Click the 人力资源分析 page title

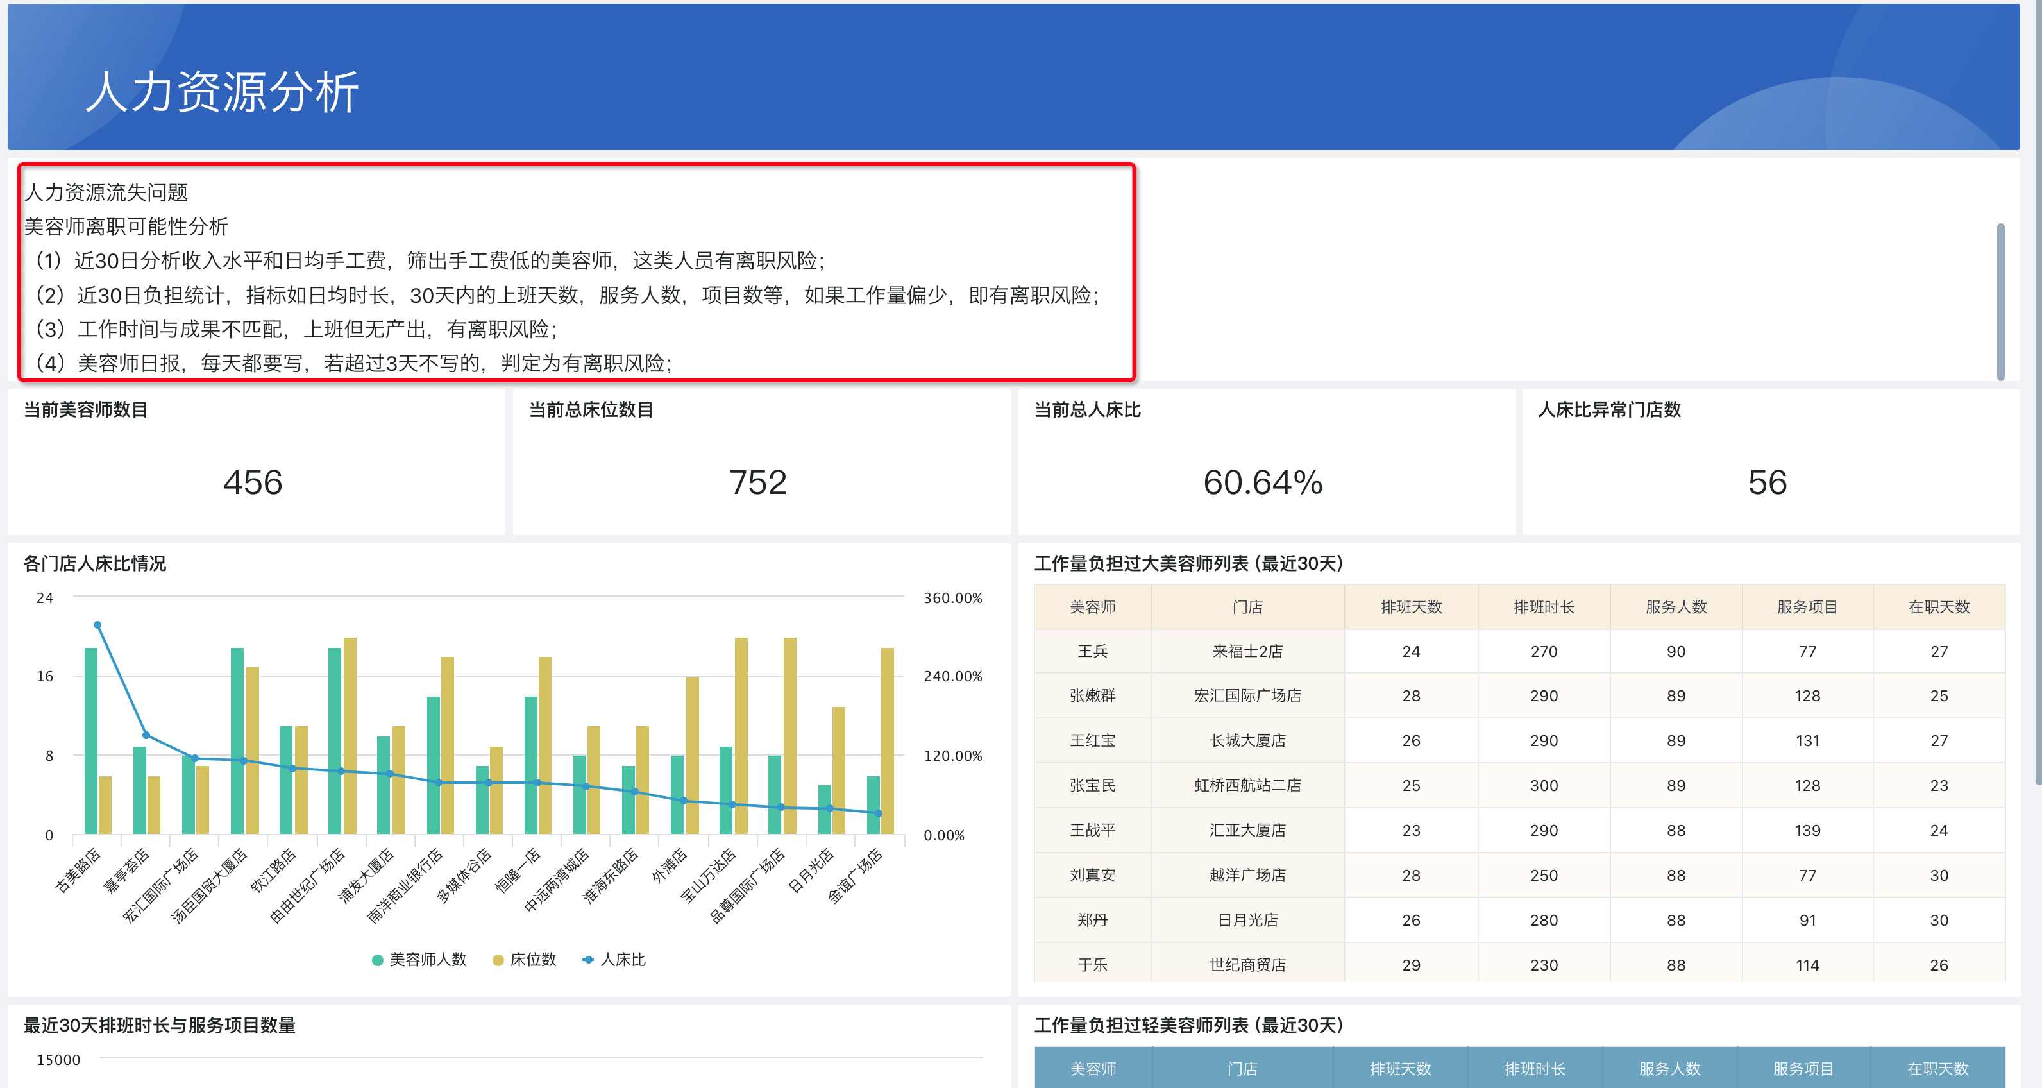(222, 91)
